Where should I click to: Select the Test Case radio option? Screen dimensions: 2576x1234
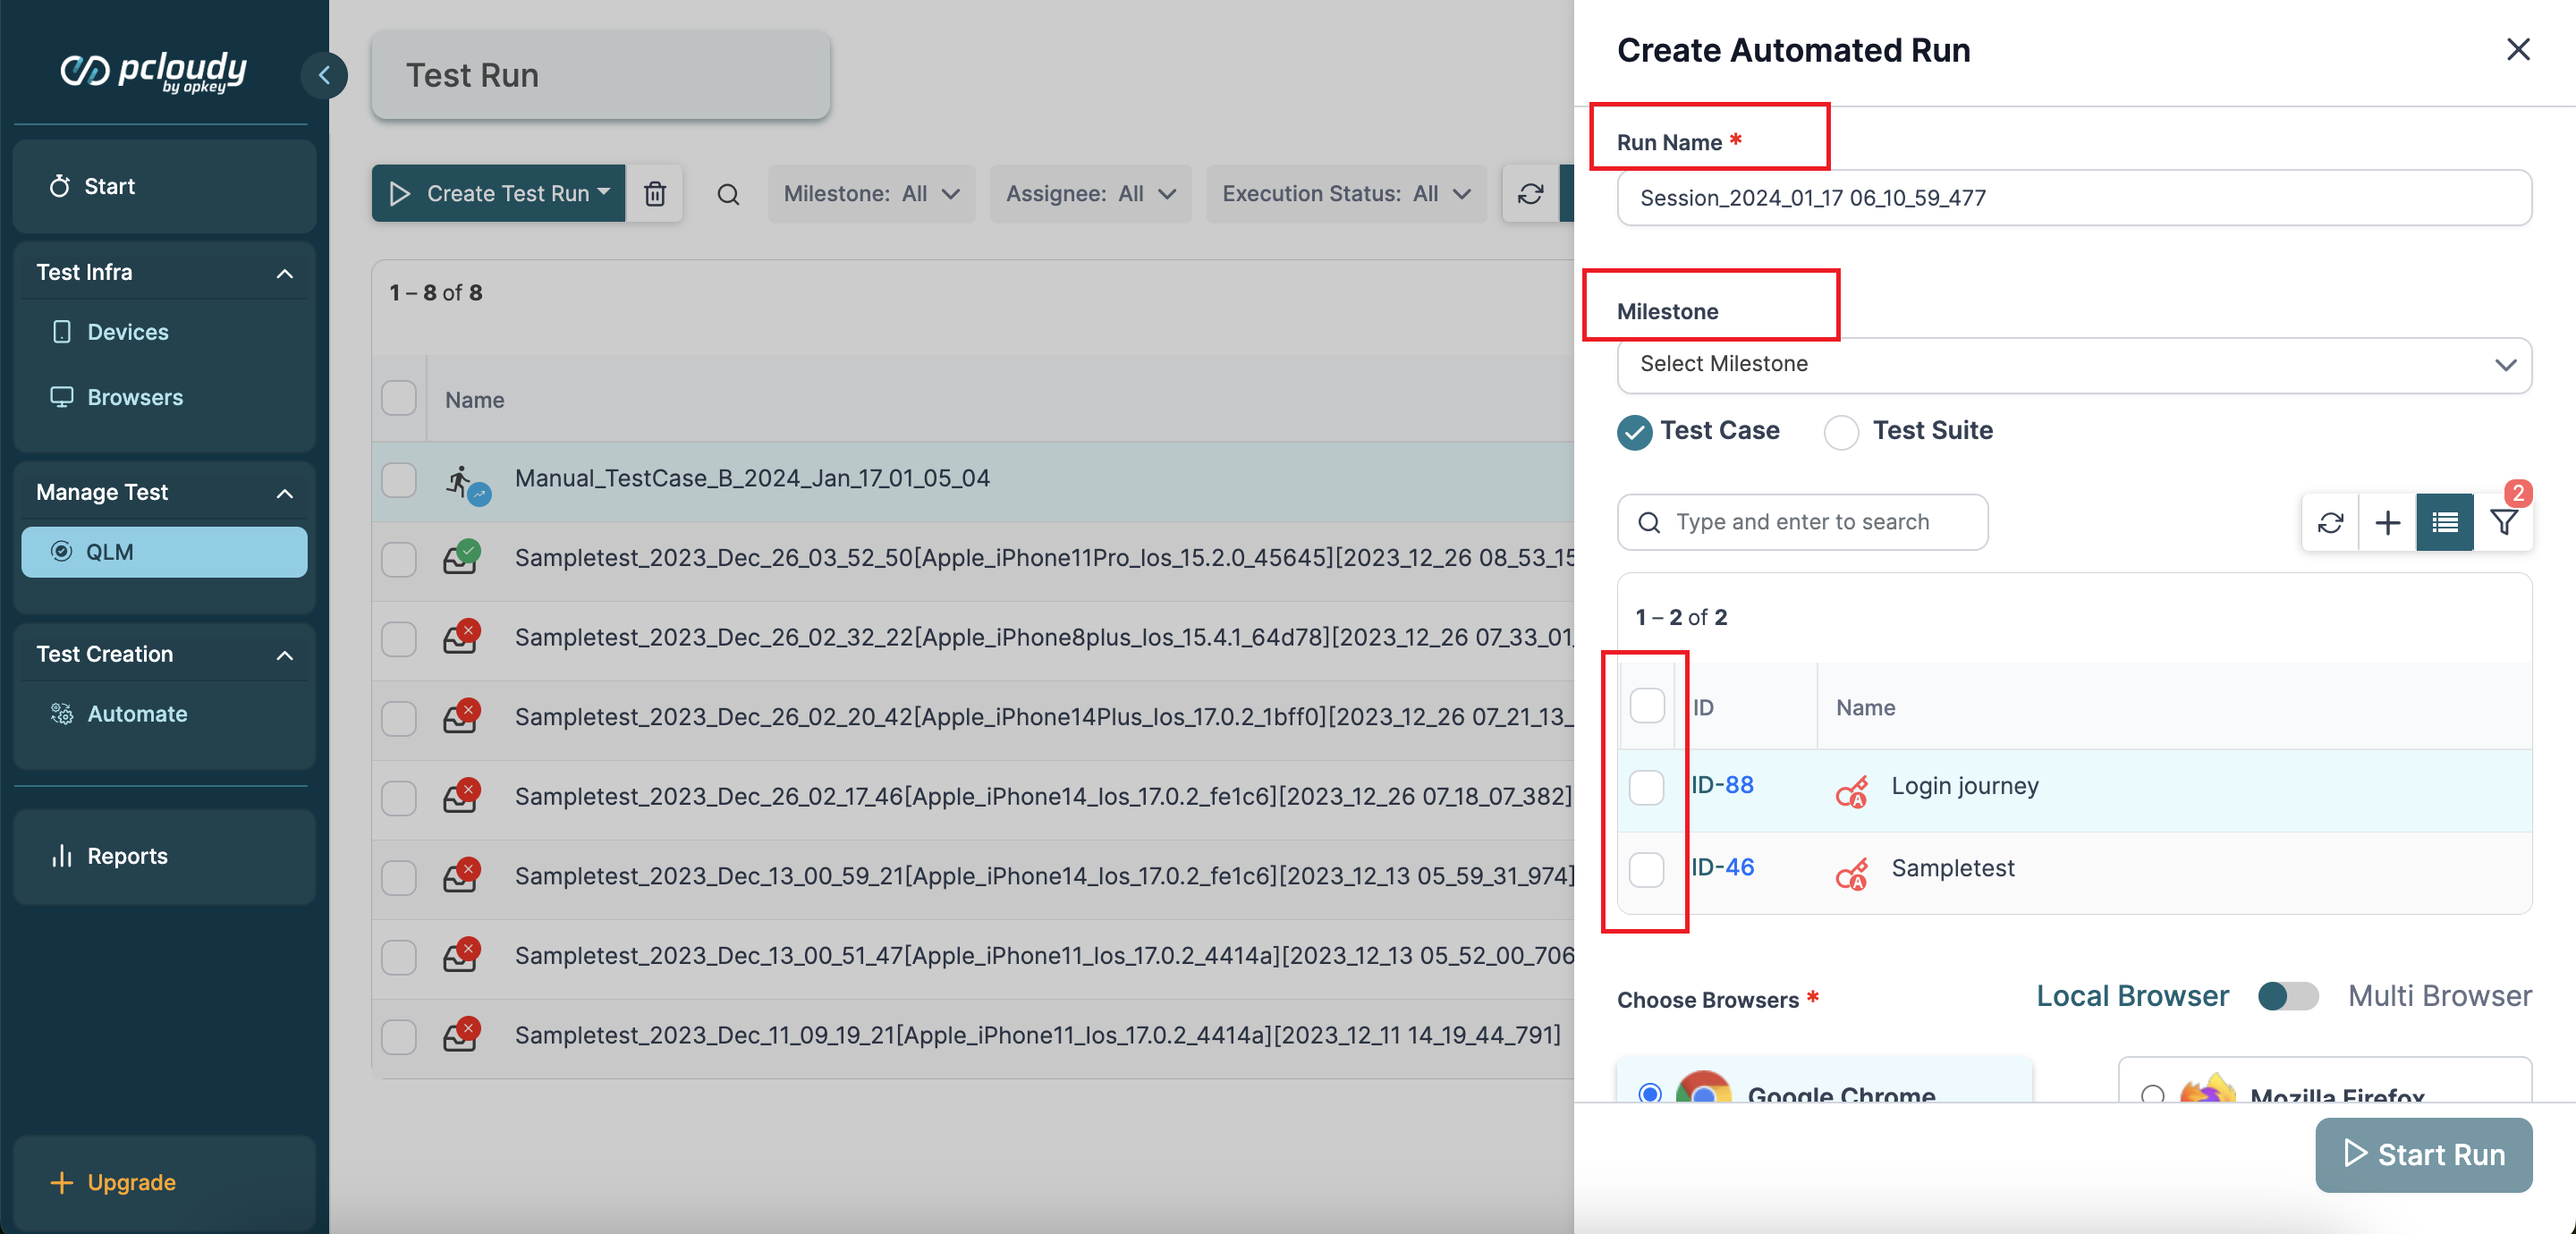click(x=1634, y=432)
